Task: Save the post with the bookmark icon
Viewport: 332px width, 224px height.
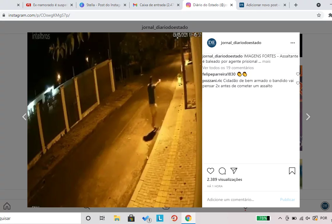Action: coord(292,171)
